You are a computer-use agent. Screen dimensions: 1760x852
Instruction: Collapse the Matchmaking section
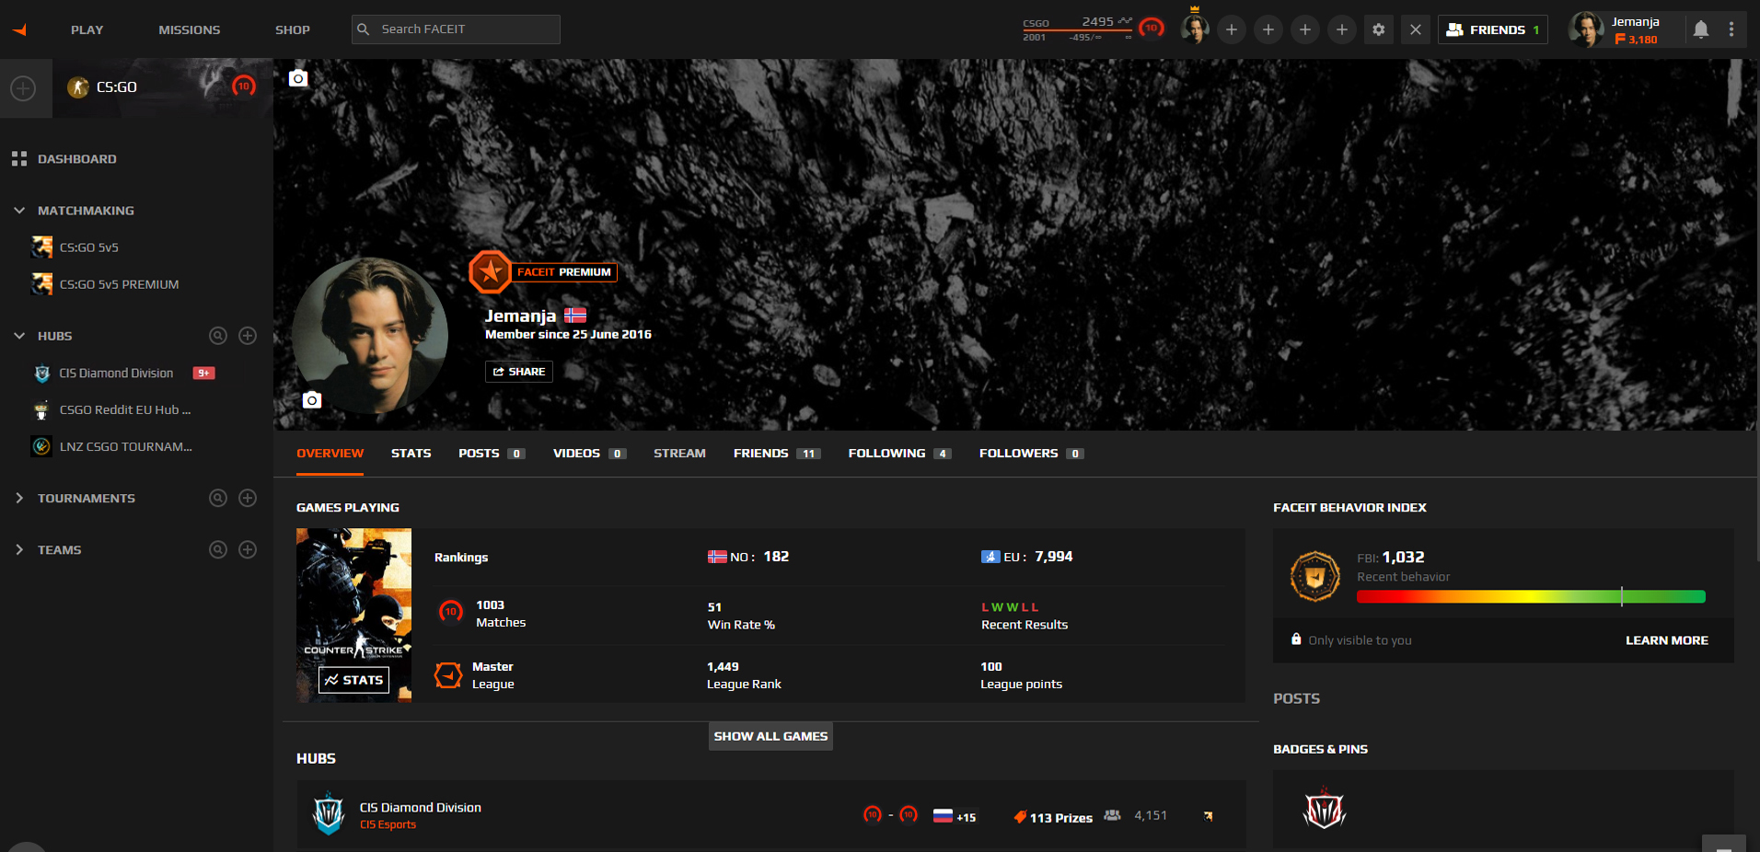19,211
